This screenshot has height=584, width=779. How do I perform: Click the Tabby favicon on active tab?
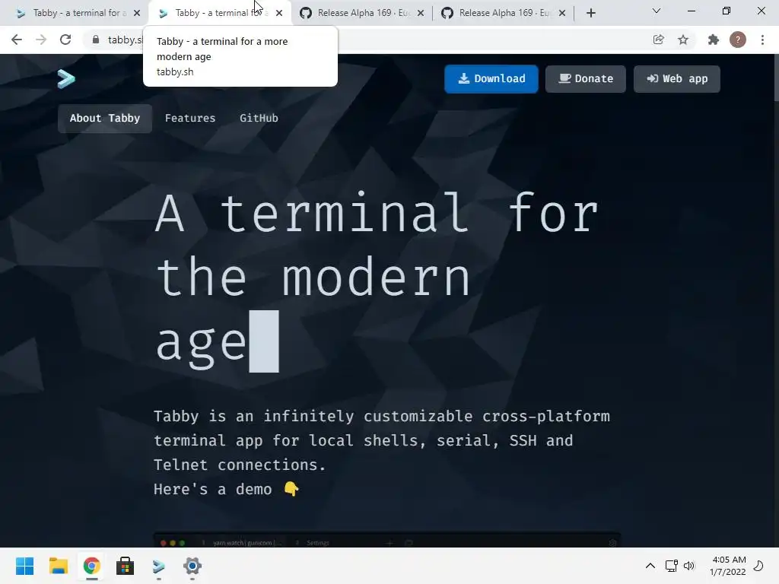pos(163,14)
